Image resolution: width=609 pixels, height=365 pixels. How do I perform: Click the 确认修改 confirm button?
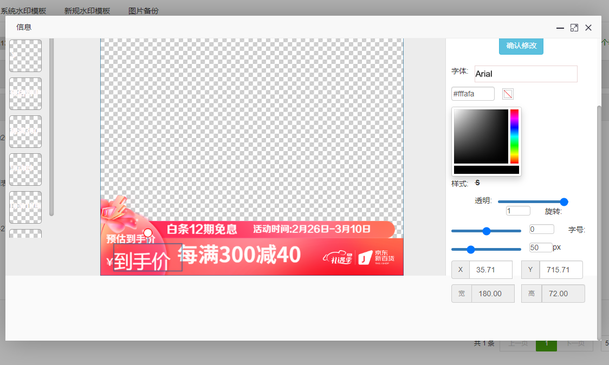(x=521, y=46)
